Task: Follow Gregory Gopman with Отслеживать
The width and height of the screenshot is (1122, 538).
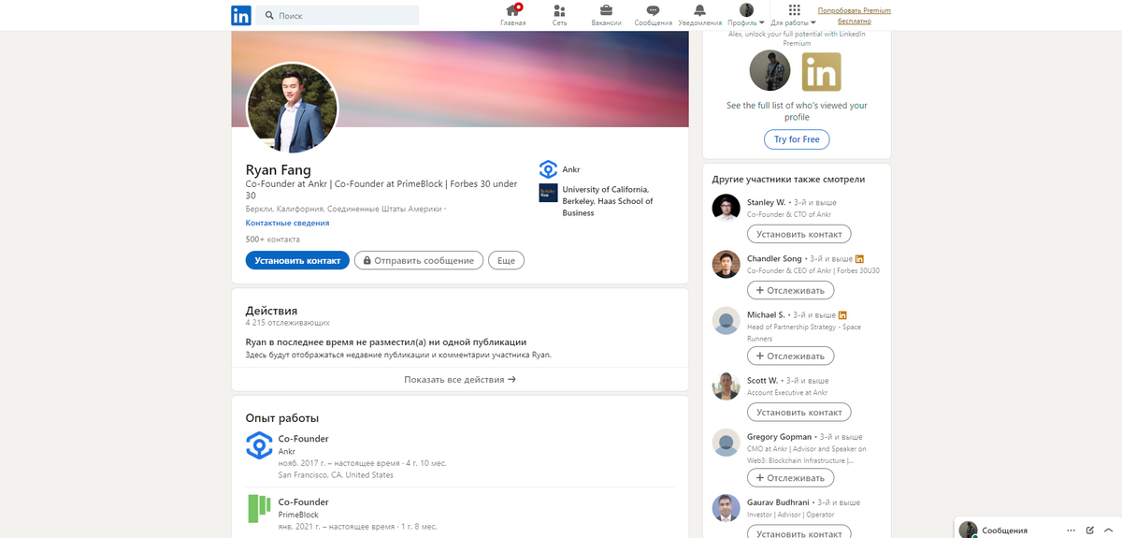Action: coord(791,477)
